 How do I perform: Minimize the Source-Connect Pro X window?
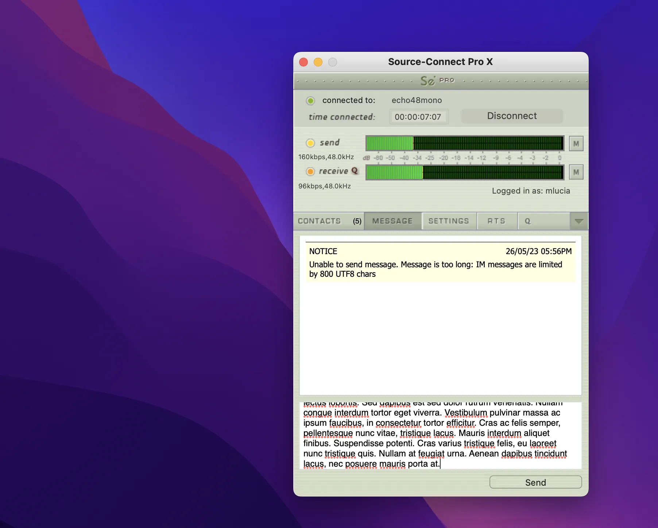tap(318, 62)
